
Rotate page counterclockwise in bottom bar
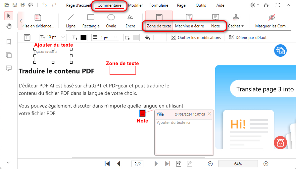(178, 164)
